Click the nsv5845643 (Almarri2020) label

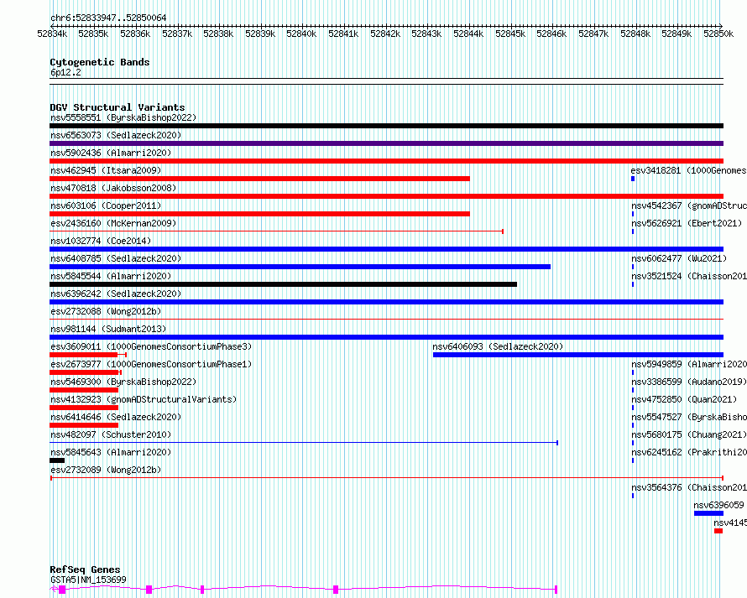pos(111,452)
